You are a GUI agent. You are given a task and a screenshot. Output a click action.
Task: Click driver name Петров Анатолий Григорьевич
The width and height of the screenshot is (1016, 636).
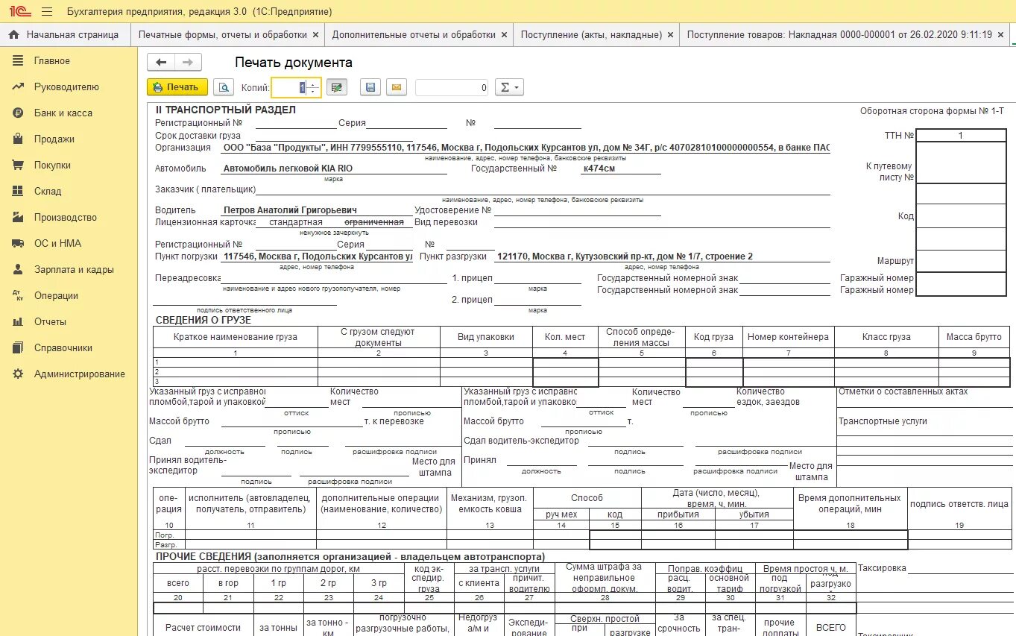coord(290,210)
